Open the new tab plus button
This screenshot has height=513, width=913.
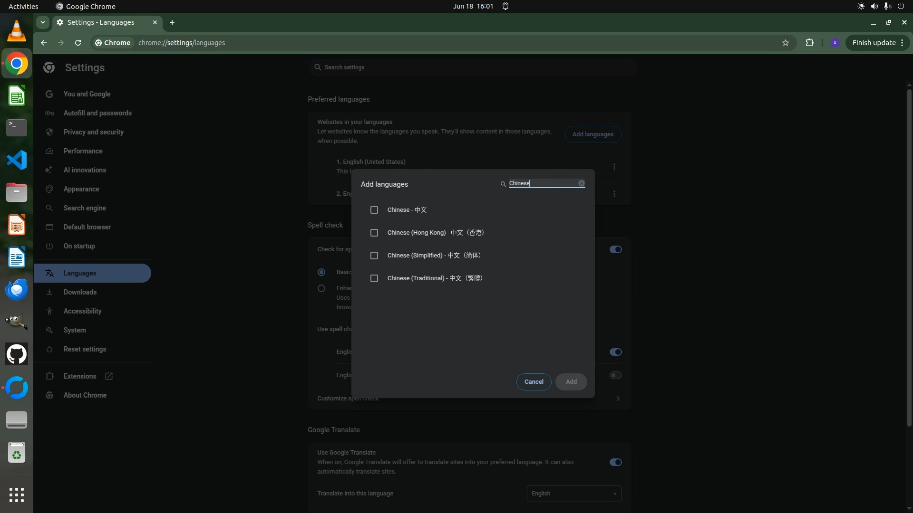[x=172, y=22]
